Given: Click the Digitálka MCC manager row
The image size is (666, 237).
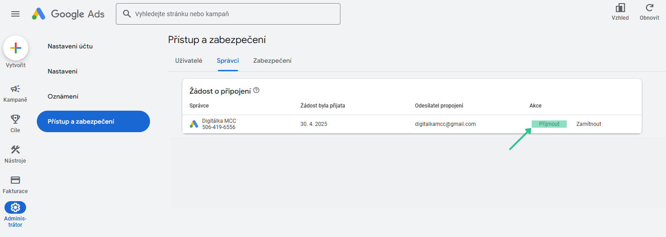Looking at the screenshot, I should (x=219, y=124).
